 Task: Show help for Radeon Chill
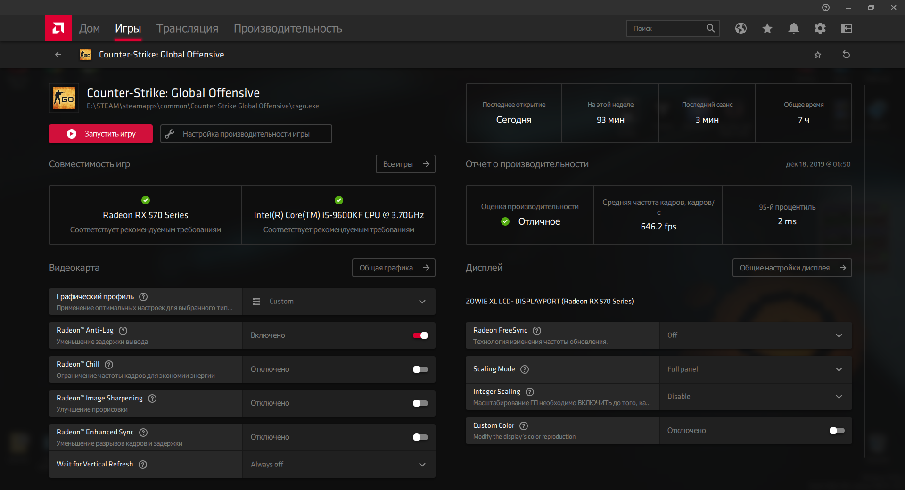[x=109, y=365]
